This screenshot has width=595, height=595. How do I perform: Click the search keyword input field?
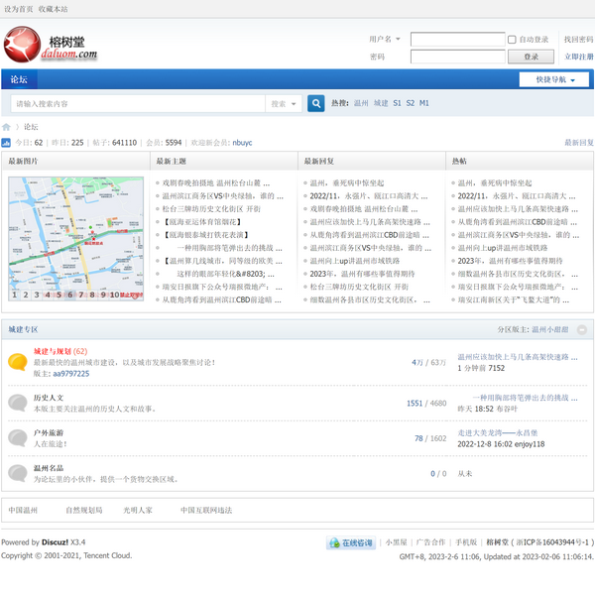(x=137, y=103)
